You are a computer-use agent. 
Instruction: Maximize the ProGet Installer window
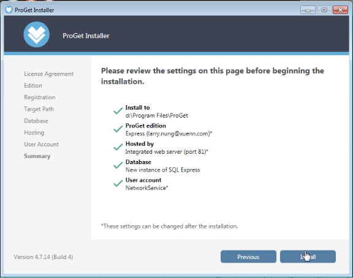(x=324, y=10)
